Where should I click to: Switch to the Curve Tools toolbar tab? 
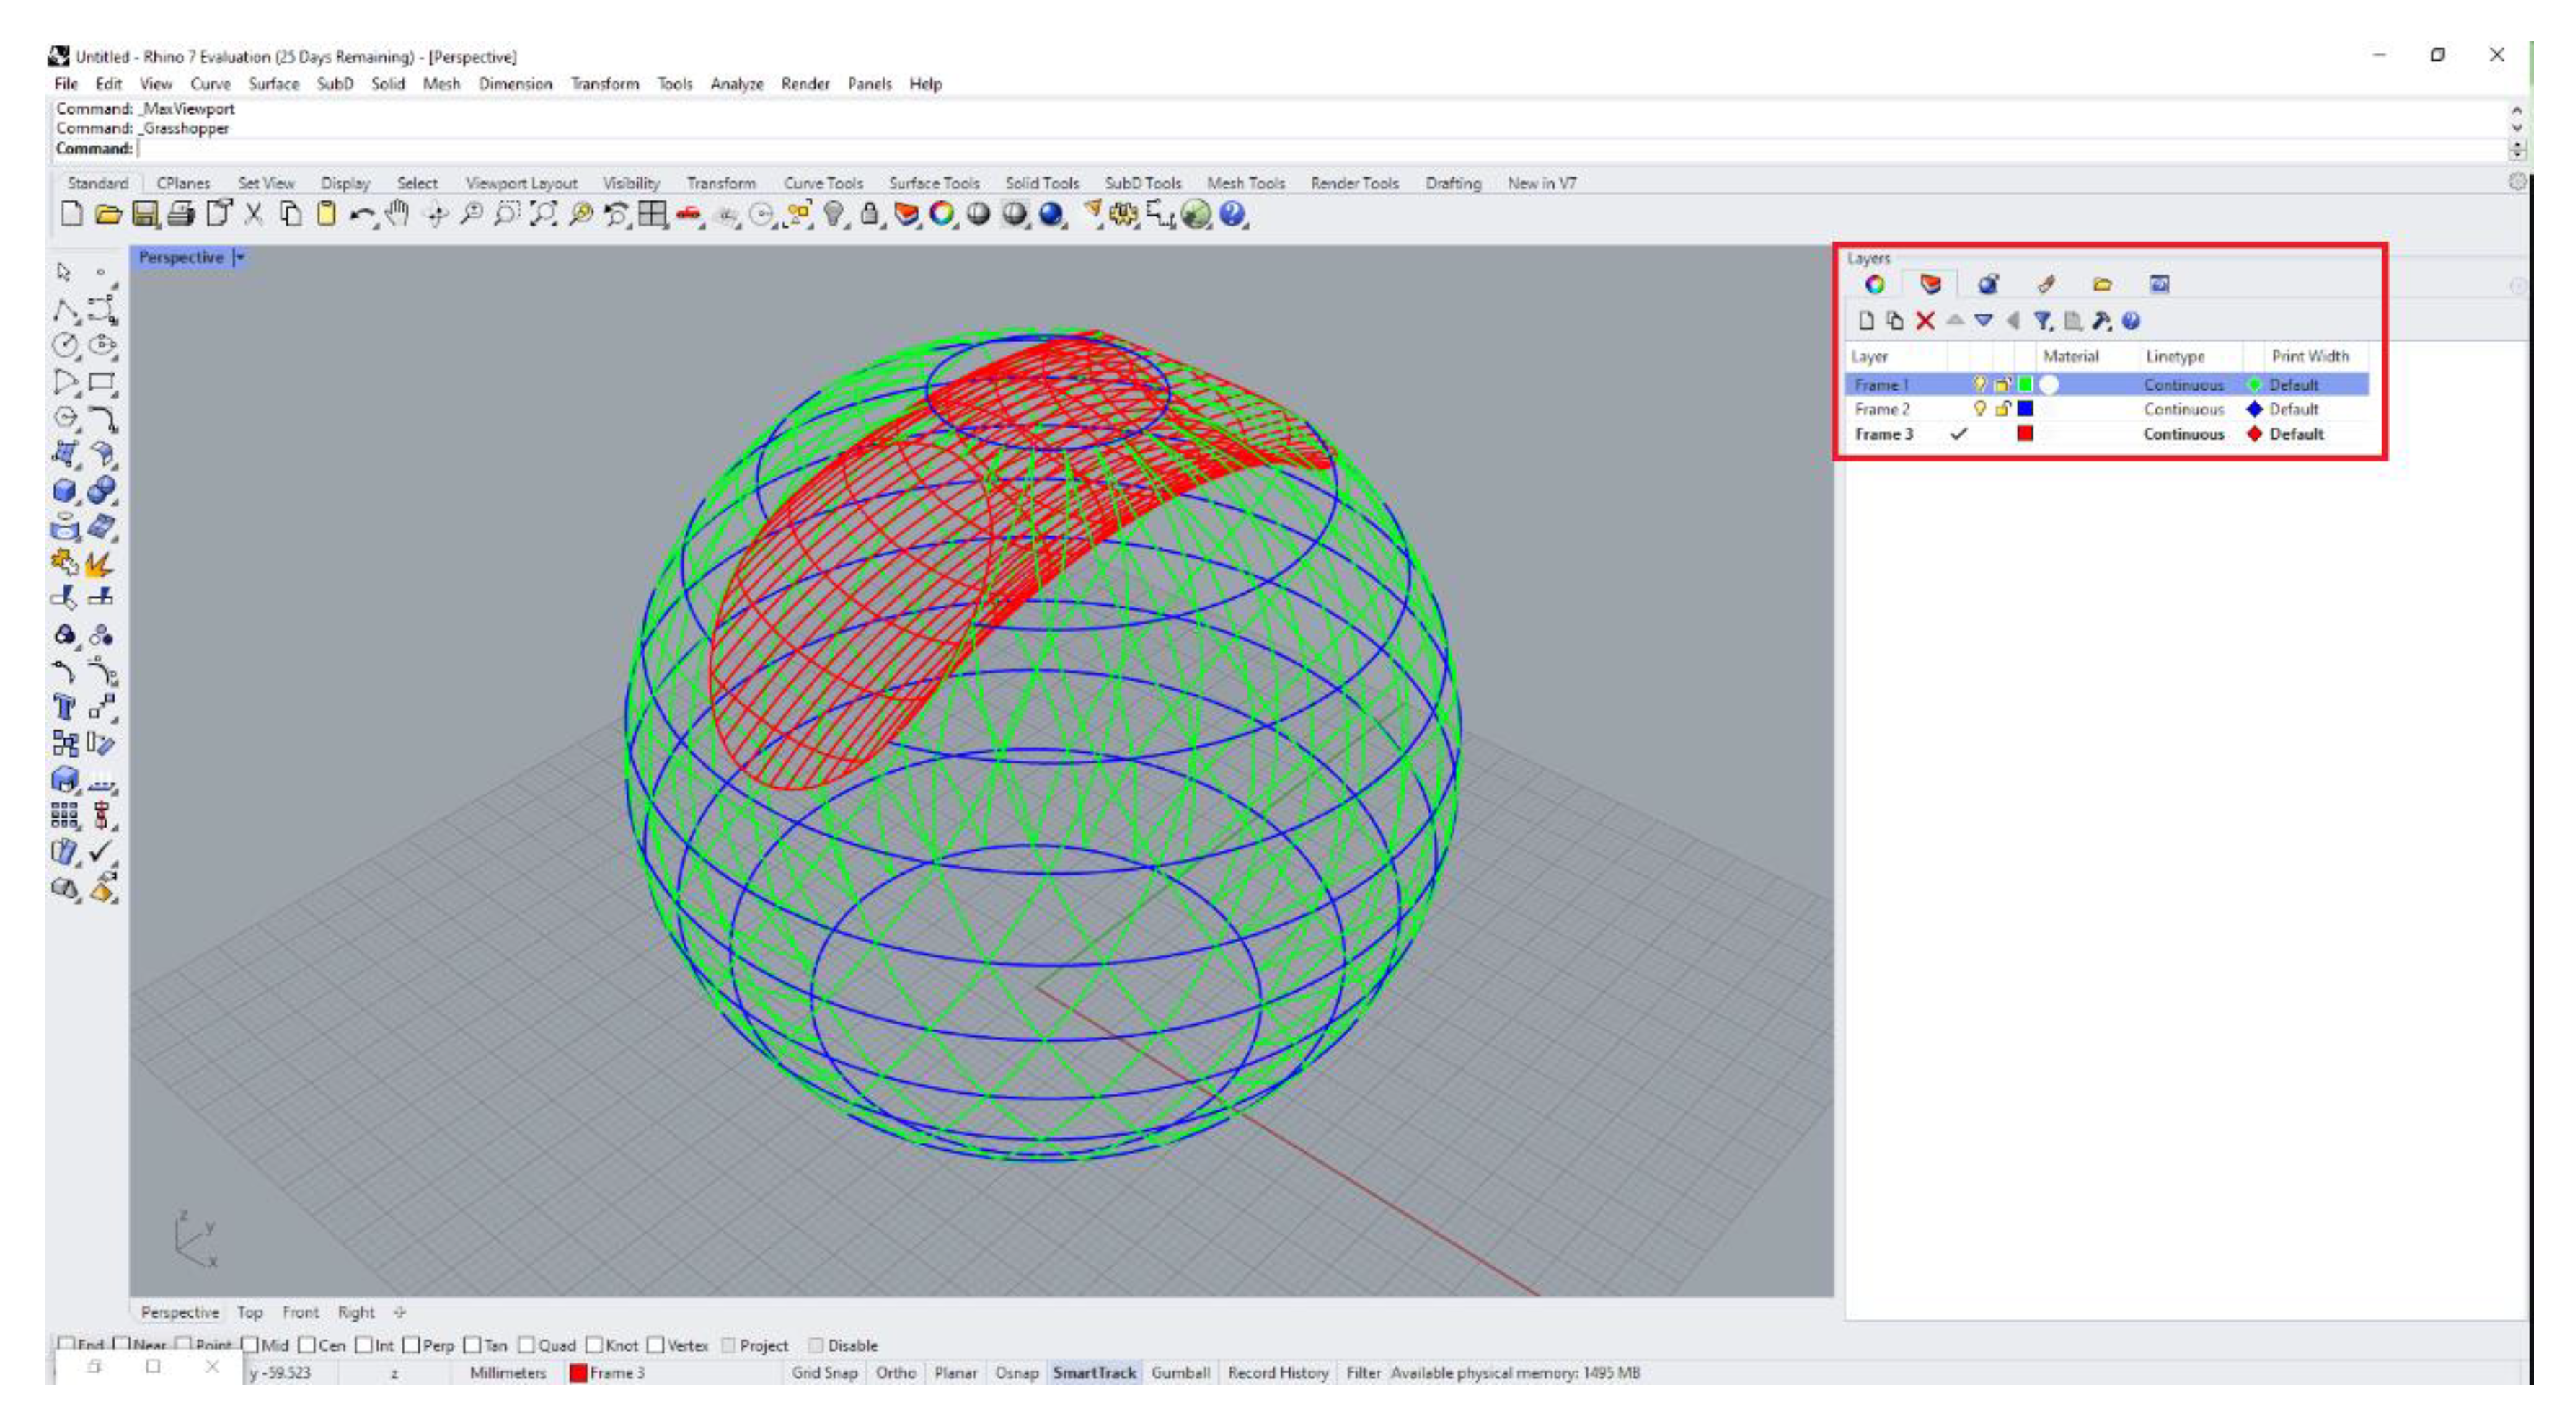(822, 183)
